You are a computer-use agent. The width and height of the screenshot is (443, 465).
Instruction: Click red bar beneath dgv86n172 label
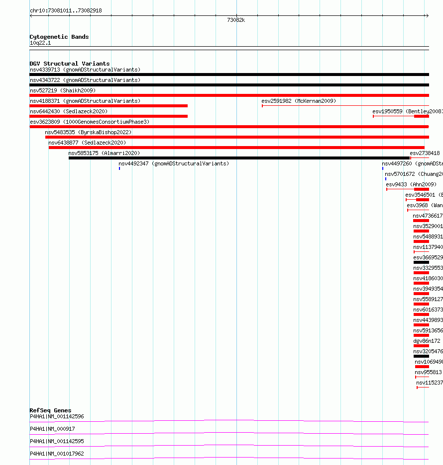click(x=421, y=346)
